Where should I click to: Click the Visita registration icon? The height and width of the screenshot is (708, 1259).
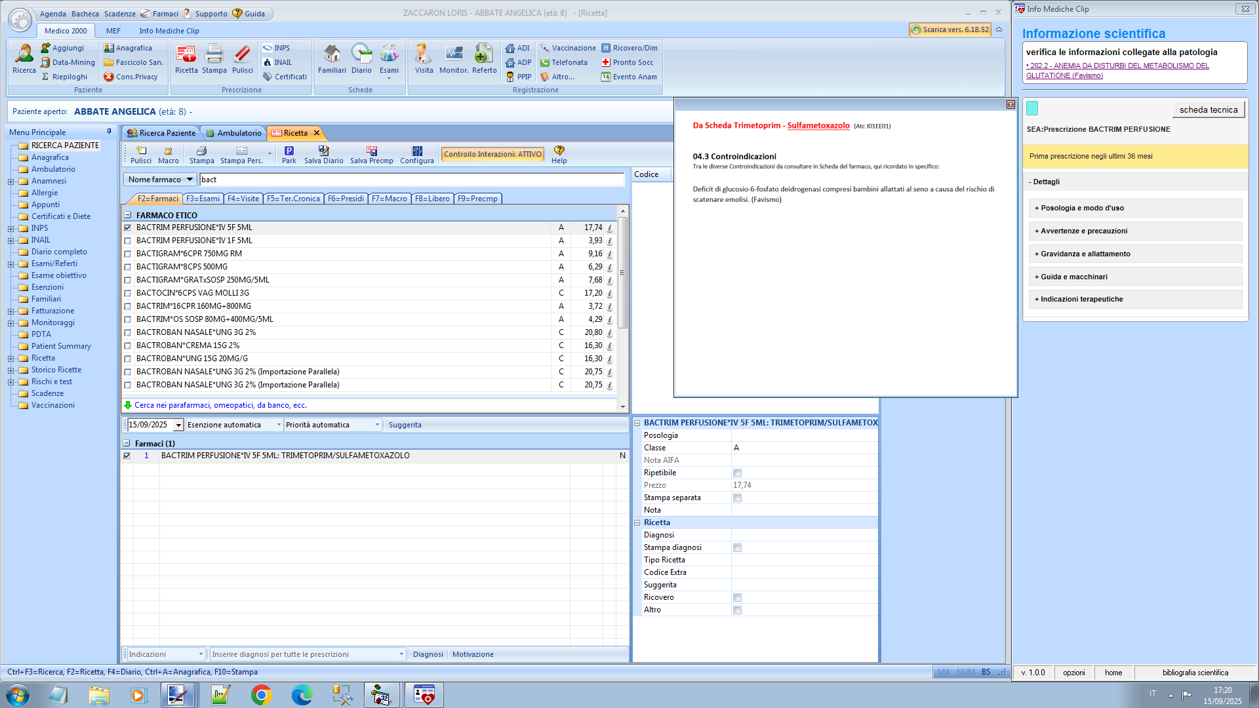click(x=424, y=58)
